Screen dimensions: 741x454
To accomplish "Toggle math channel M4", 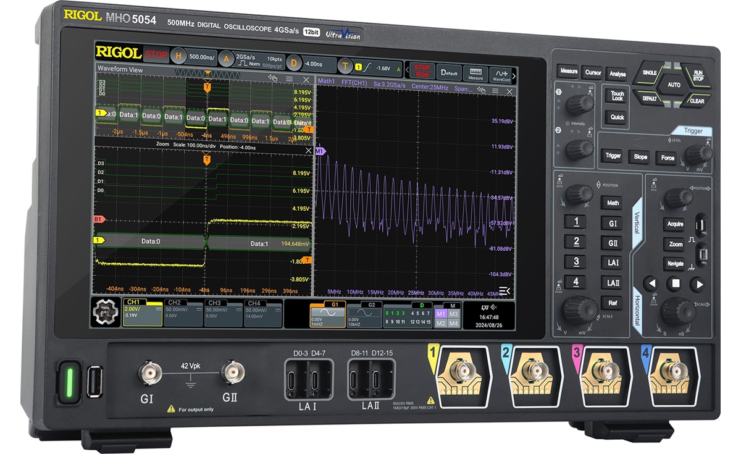I will click(454, 324).
